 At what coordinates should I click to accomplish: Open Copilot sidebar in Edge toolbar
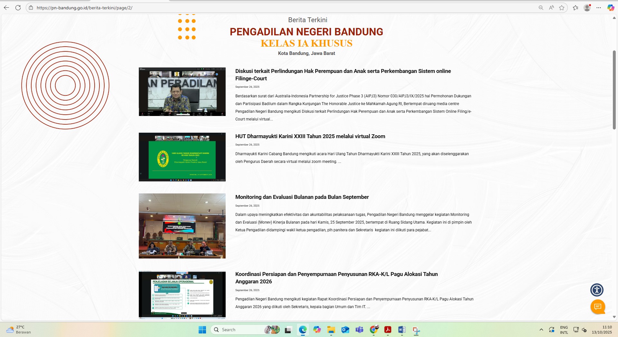pyautogui.click(x=611, y=8)
